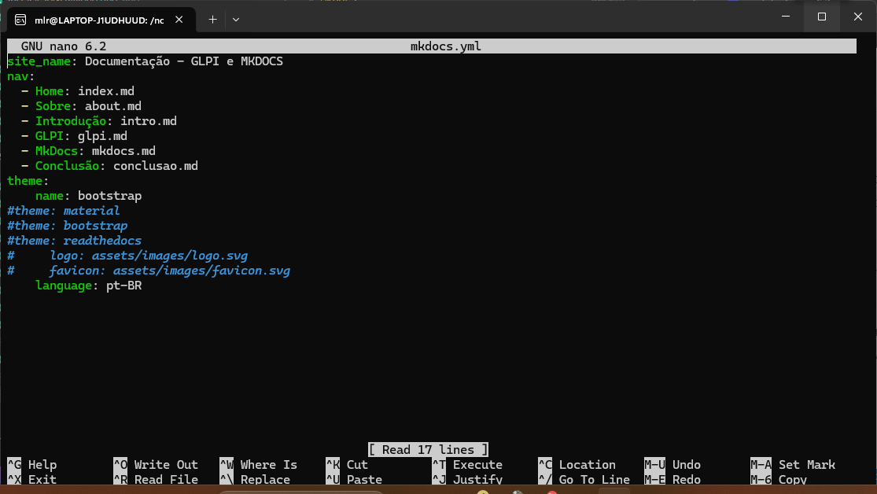
Task: Maximize the terminal window
Action: (822, 17)
